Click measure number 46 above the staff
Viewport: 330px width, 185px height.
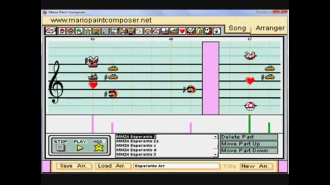click(x=171, y=39)
